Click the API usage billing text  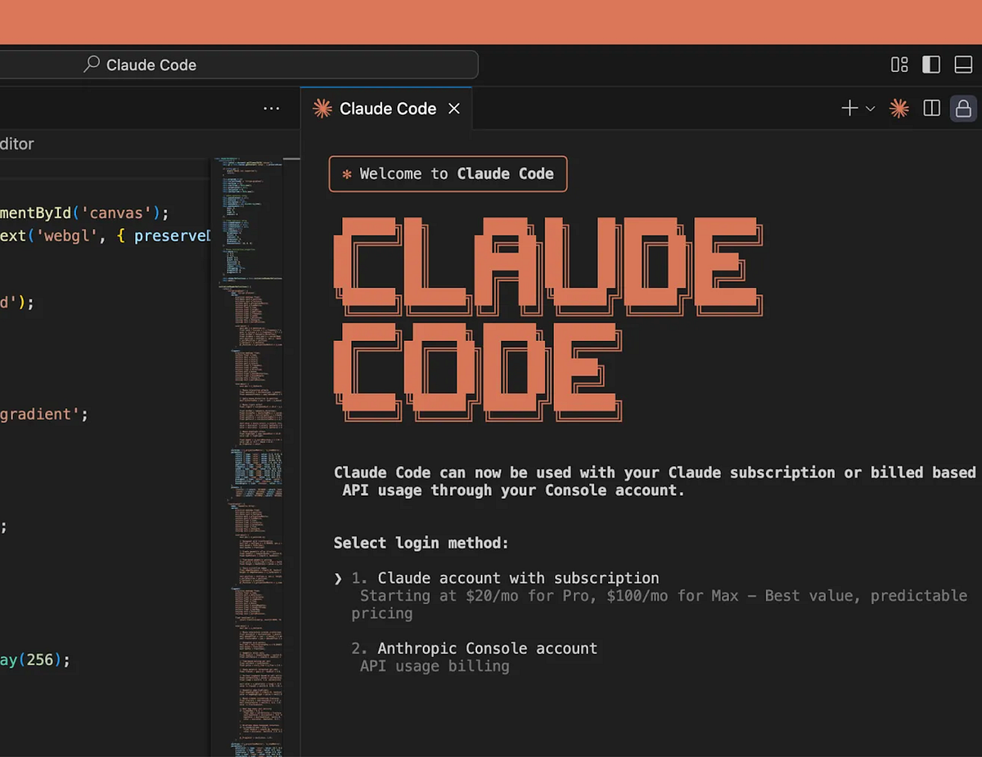click(x=435, y=666)
